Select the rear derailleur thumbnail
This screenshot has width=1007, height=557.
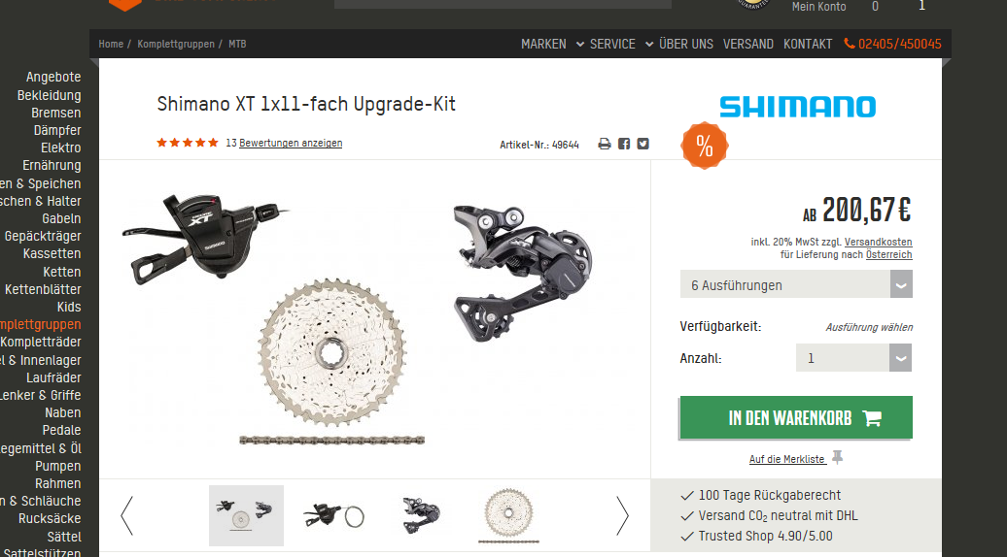pyautogui.click(x=421, y=515)
